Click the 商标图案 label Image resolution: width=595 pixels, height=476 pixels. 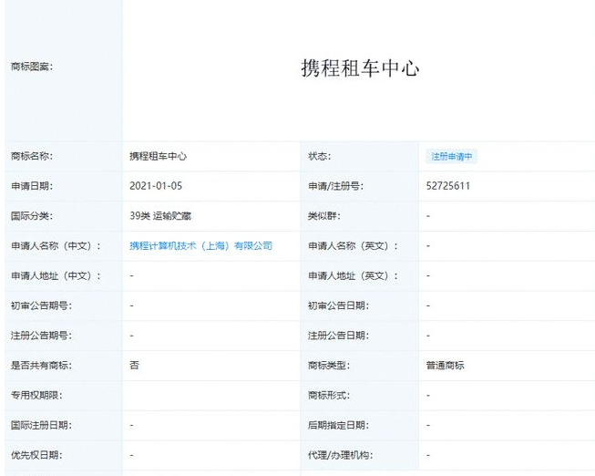pyautogui.click(x=32, y=67)
